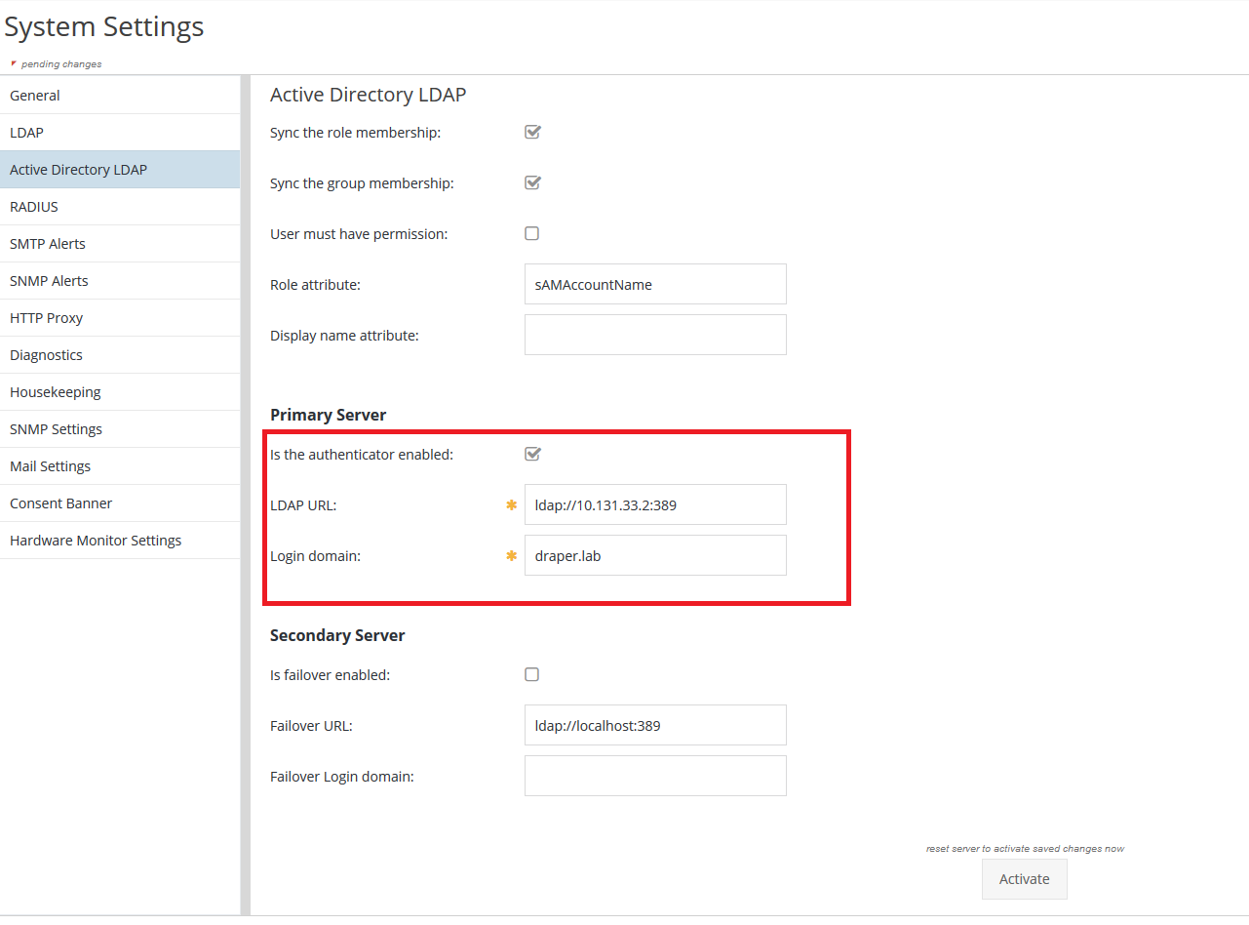Open the General settings section
Viewport: 1249px width, 925px height.
(35, 96)
